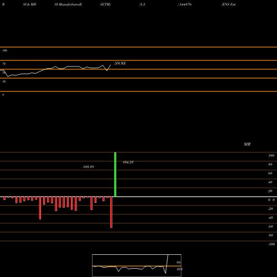Click the 99 label in mini chart

(178, 263)
